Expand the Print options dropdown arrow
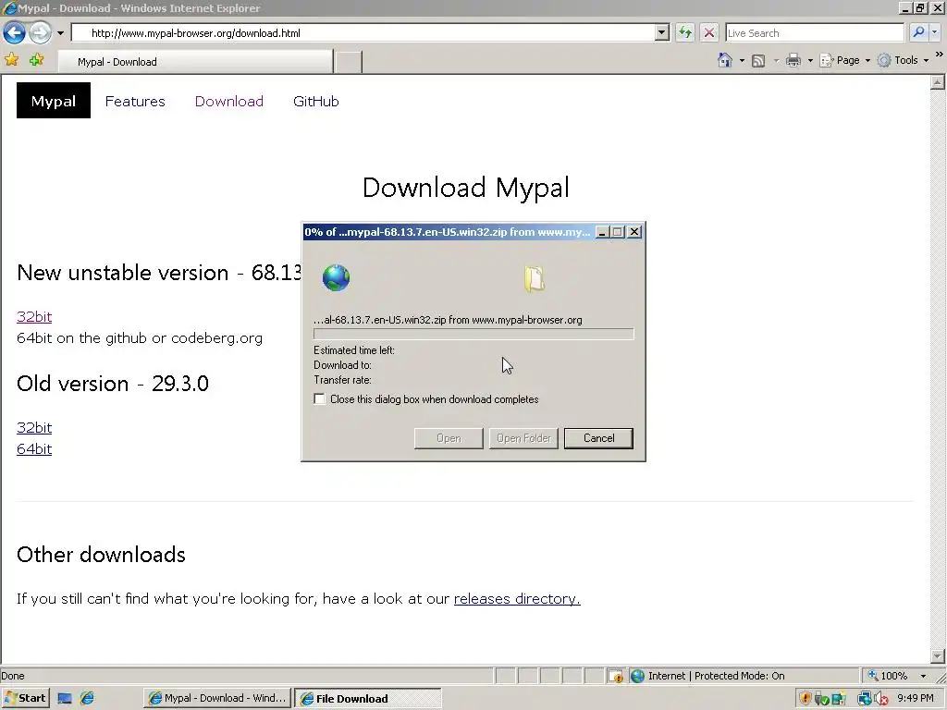Viewport: 947px width, 710px height. pos(810,60)
